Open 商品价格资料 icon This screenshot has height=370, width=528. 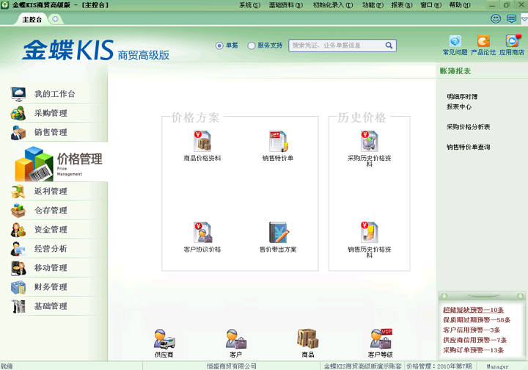[x=202, y=141]
